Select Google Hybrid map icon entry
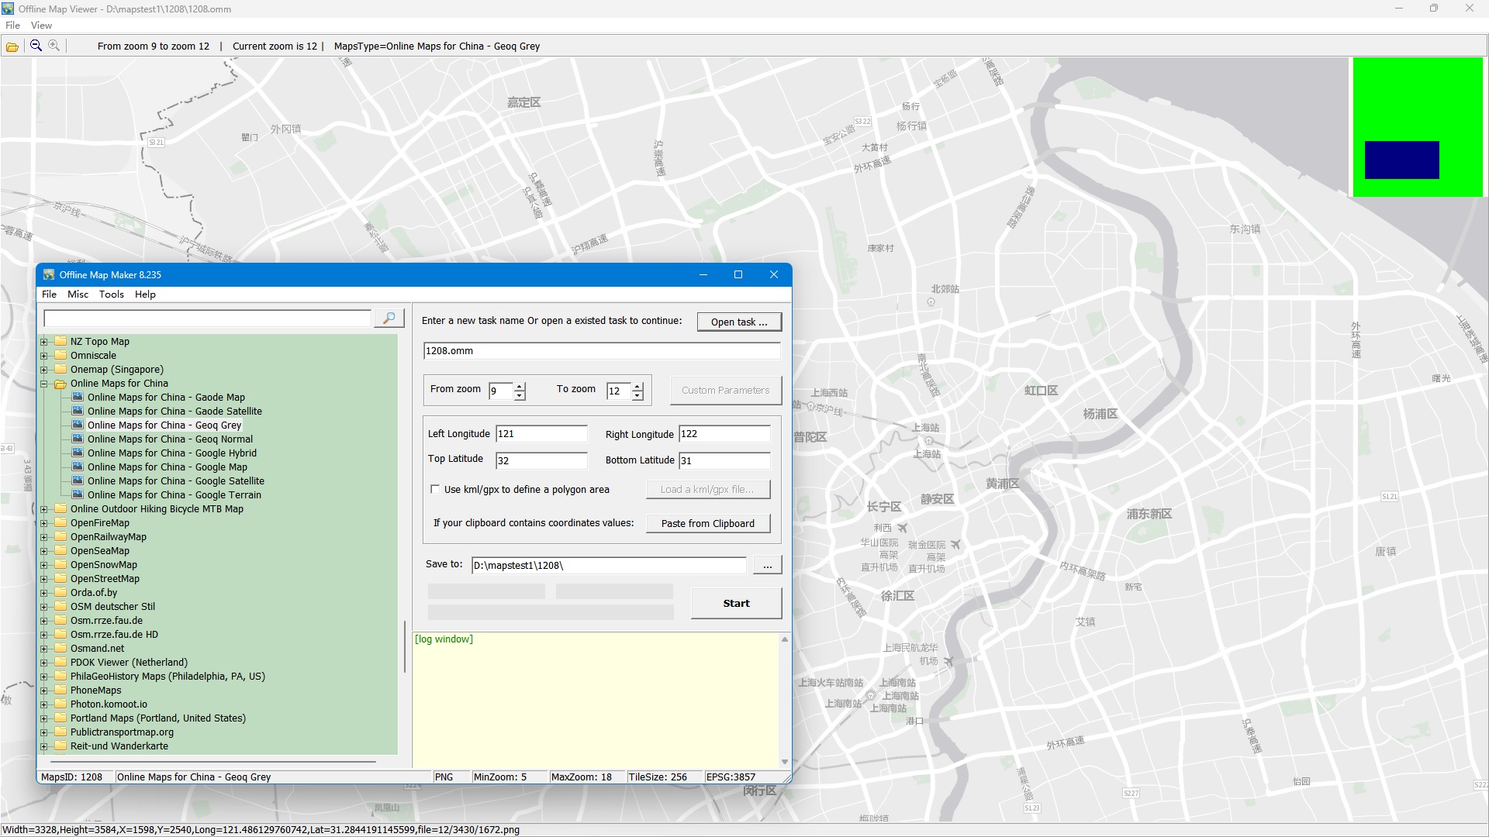The width and height of the screenshot is (1489, 837). tap(78, 453)
